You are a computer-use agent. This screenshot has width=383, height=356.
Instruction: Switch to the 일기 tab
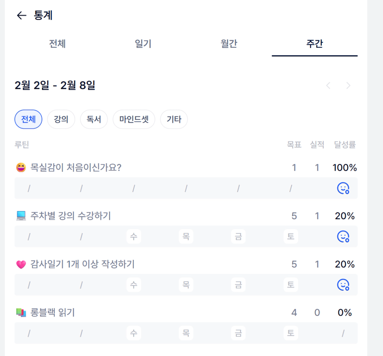(143, 44)
